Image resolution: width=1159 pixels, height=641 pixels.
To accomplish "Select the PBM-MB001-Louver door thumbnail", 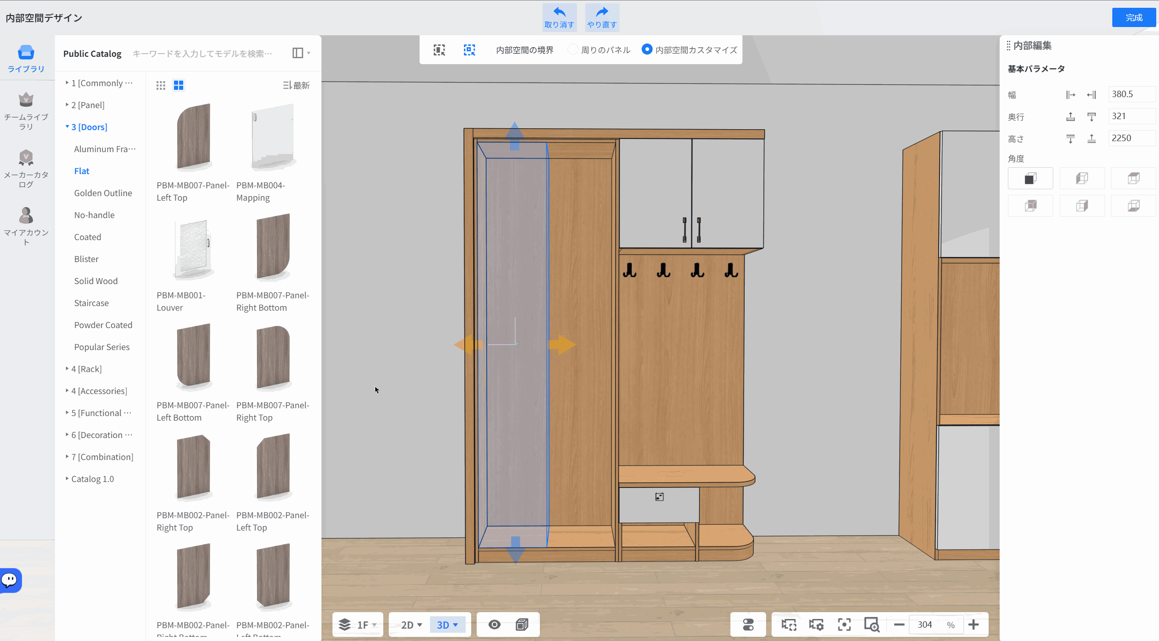I will (x=194, y=249).
